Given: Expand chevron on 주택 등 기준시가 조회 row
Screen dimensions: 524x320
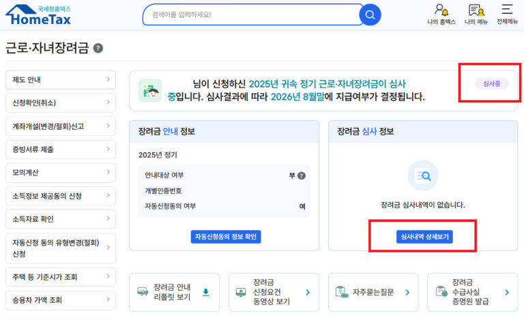Looking at the screenshot, I should click(108, 276).
